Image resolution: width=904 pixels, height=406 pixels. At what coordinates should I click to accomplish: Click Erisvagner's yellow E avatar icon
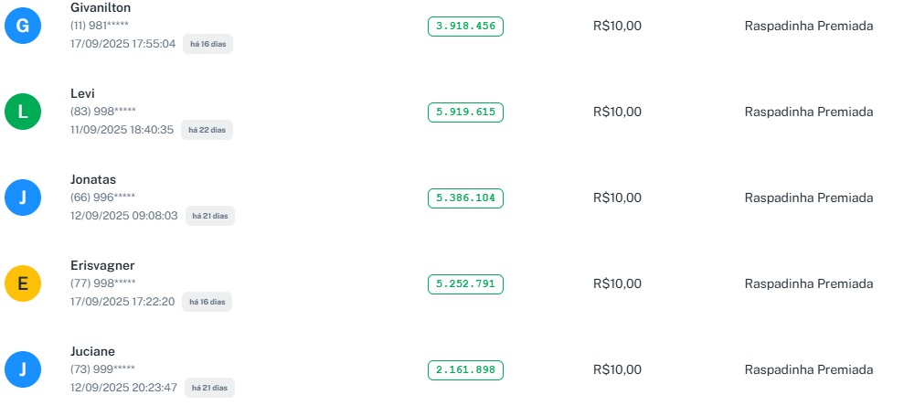point(23,283)
